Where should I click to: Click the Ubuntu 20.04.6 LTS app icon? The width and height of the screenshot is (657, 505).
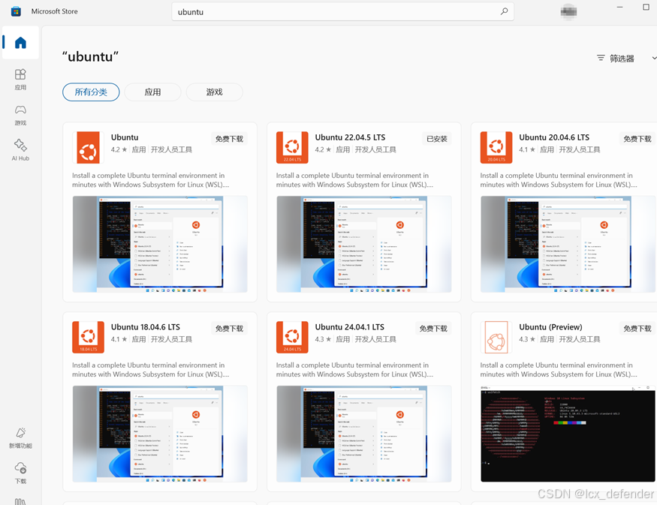[496, 147]
